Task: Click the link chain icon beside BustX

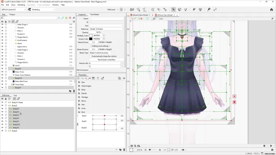Action: tap(77, 124)
